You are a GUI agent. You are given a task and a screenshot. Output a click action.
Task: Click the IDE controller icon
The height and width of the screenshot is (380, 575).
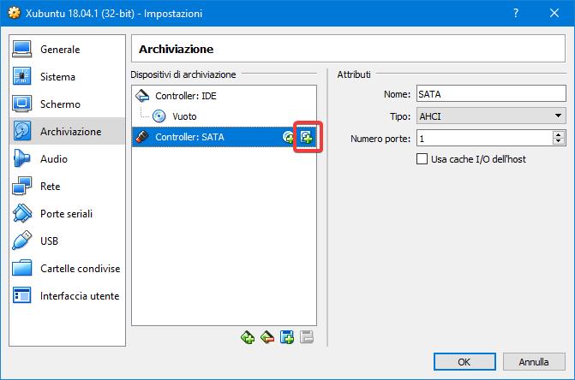point(142,96)
